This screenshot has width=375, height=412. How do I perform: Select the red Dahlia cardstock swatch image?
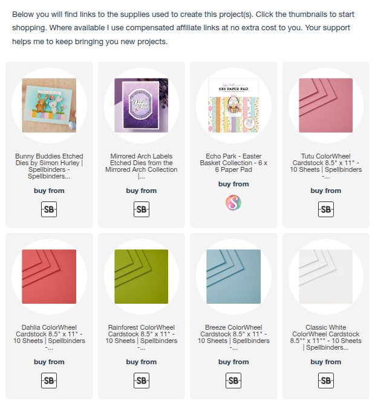49,276
